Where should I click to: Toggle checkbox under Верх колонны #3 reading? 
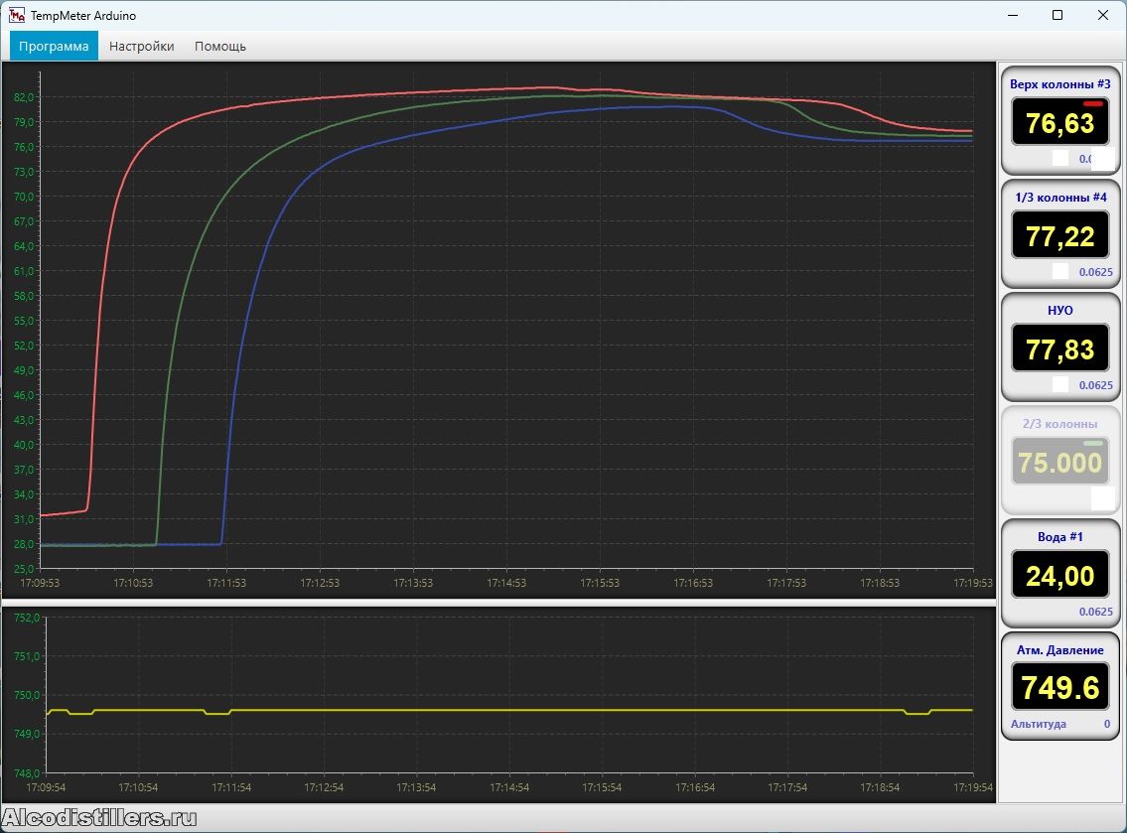[1060, 158]
